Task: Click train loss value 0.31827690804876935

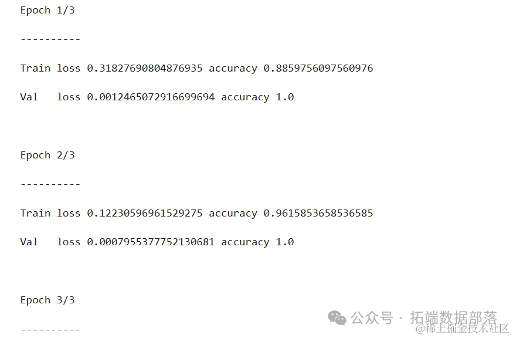Action: click(145, 68)
